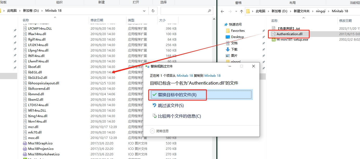Open recent locations dropdown in right window

click(x=236, y=11)
